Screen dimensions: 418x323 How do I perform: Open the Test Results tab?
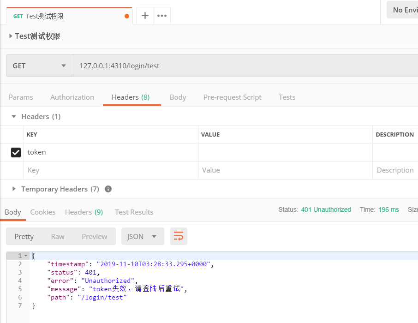pos(134,212)
